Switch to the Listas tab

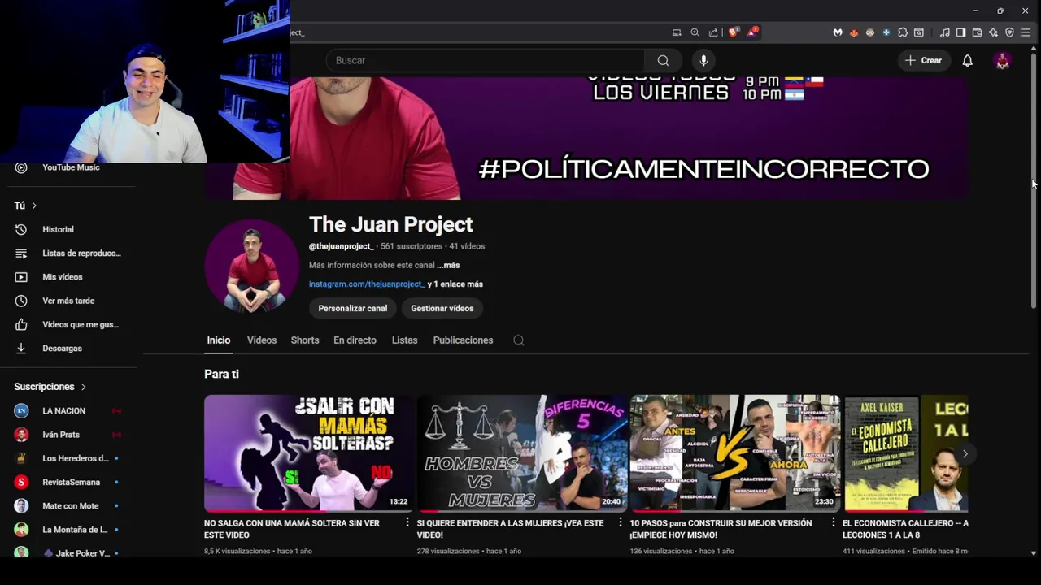coord(404,340)
